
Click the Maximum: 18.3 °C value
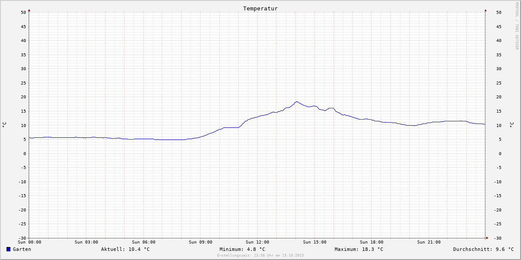coord(359,249)
